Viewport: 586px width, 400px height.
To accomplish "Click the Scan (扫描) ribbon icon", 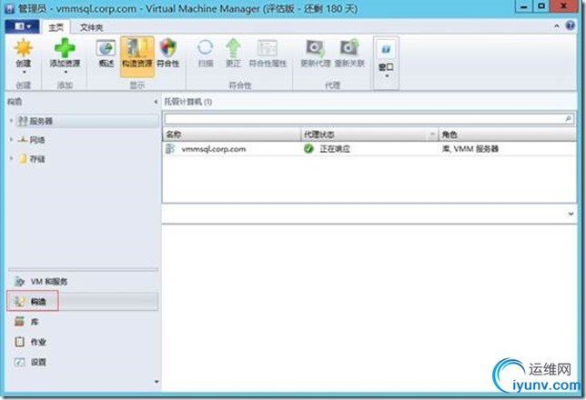I will click(205, 48).
